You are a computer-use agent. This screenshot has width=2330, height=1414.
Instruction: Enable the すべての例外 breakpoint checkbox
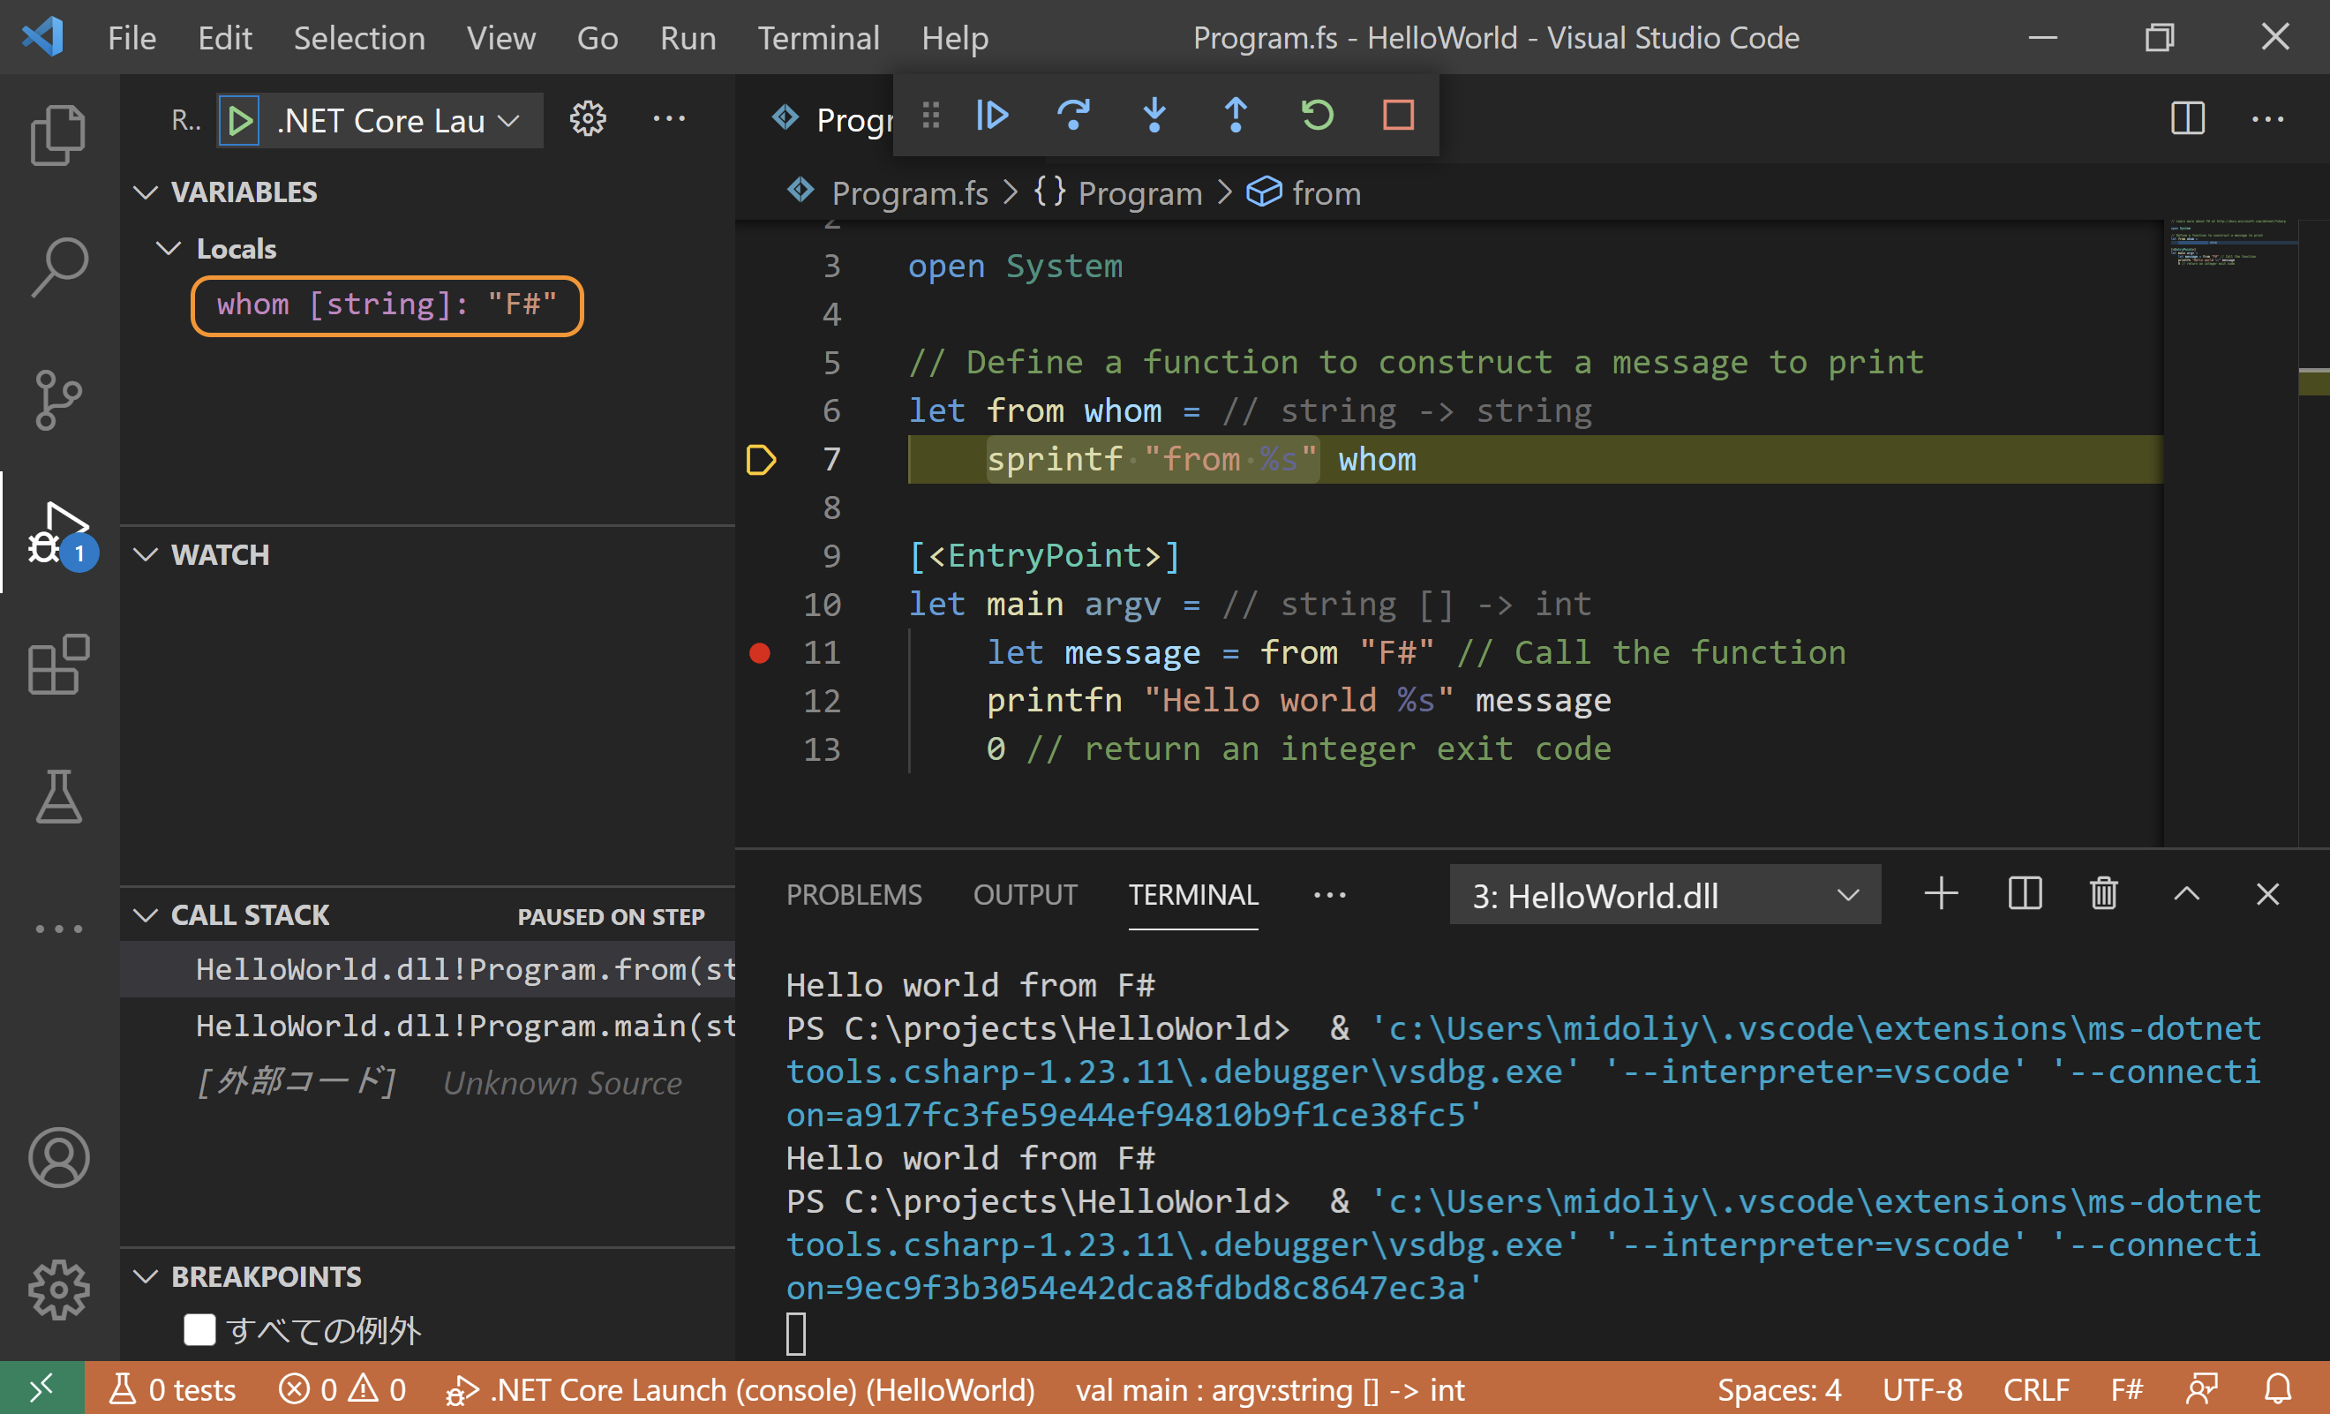tap(199, 1330)
